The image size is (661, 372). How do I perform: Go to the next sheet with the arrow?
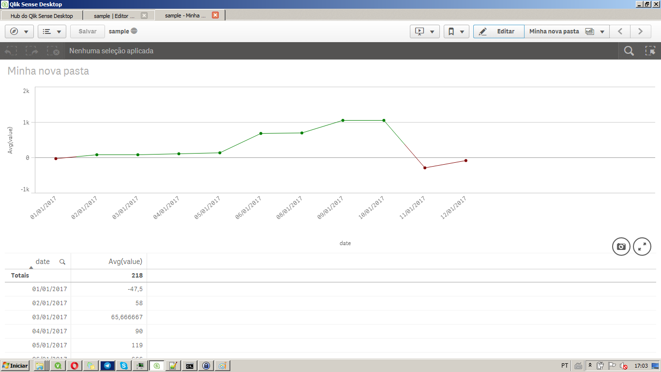640,31
